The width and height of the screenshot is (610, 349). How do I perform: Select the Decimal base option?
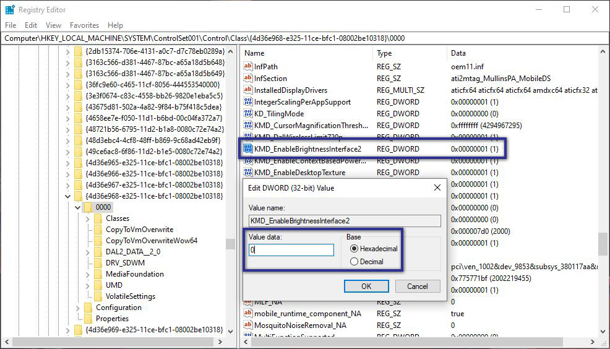[354, 262]
